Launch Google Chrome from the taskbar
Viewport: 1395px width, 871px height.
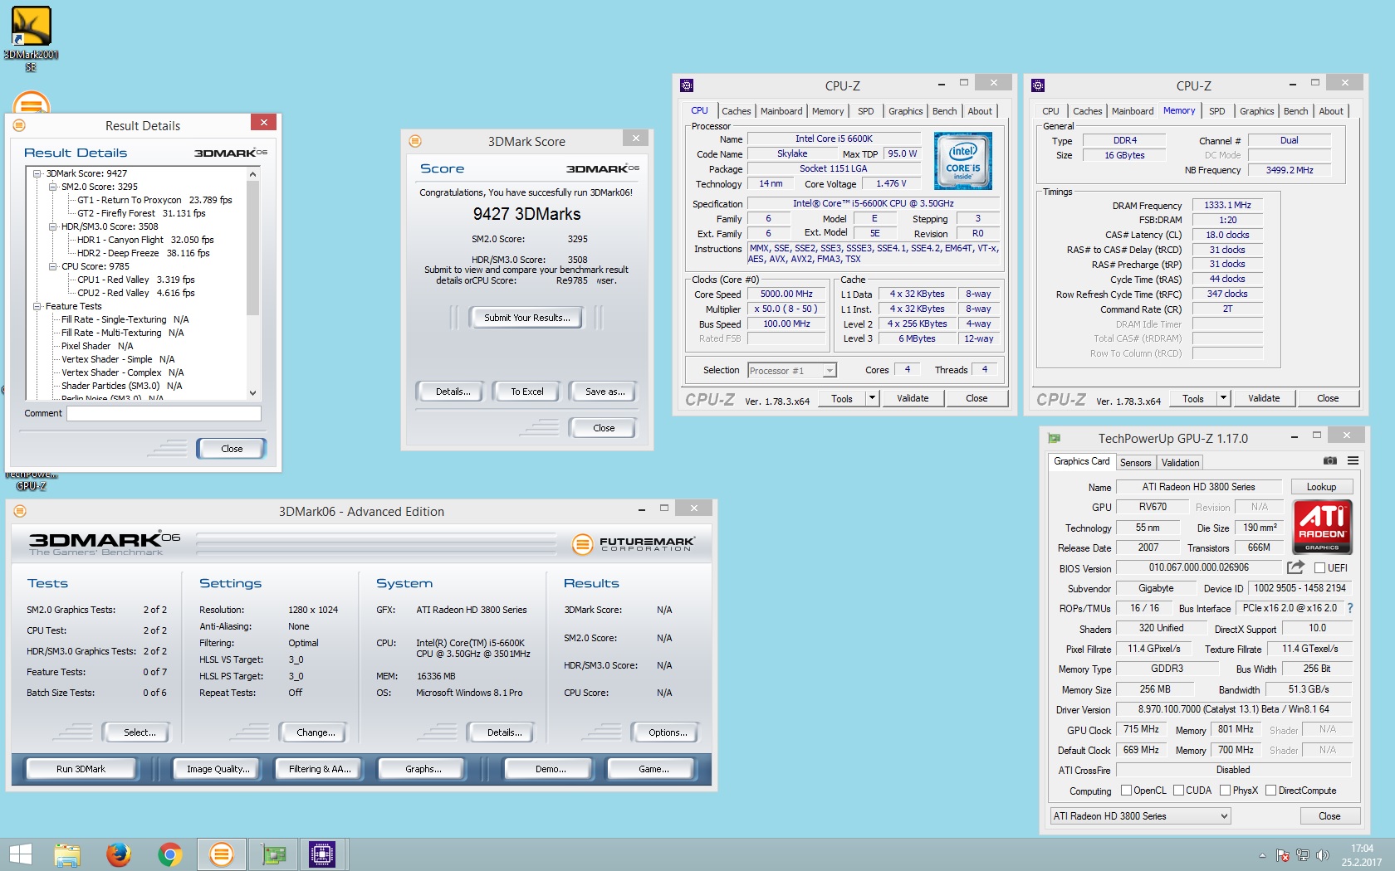170,854
